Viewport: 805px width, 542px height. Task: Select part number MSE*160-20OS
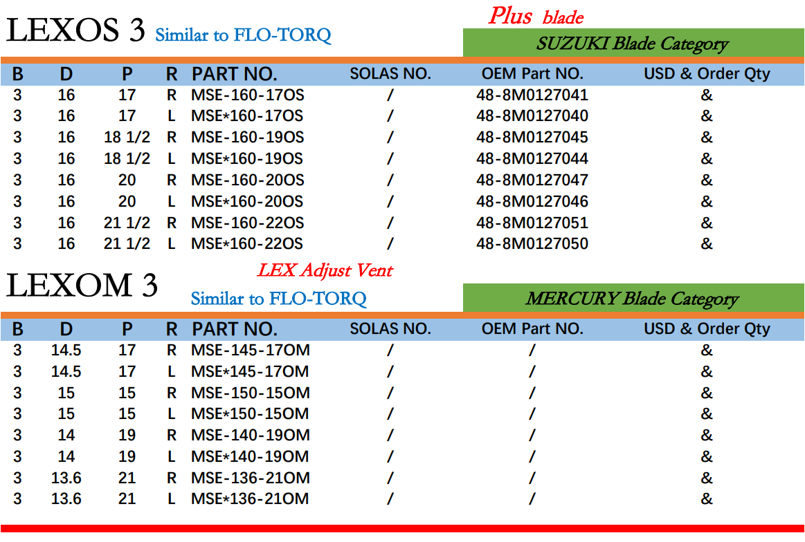point(248,201)
